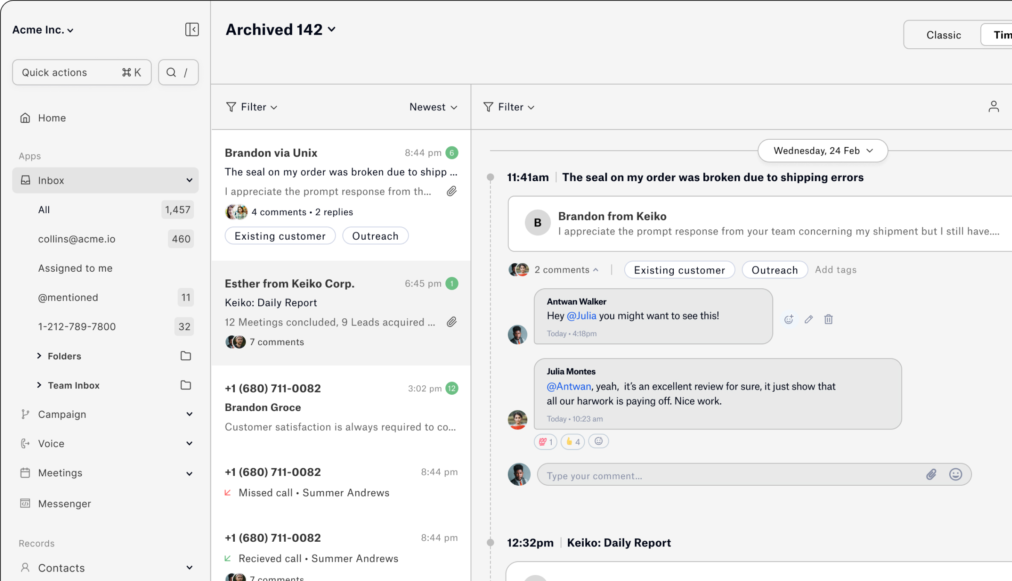Click the edit pencil icon on Antwan's comment
Screen dimensions: 1012x581
pos(809,319)
